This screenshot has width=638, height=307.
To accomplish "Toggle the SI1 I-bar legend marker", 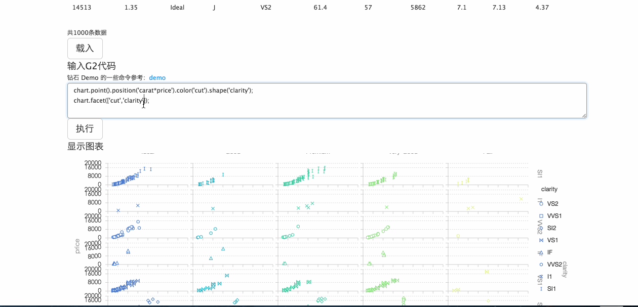I will 541,288.
